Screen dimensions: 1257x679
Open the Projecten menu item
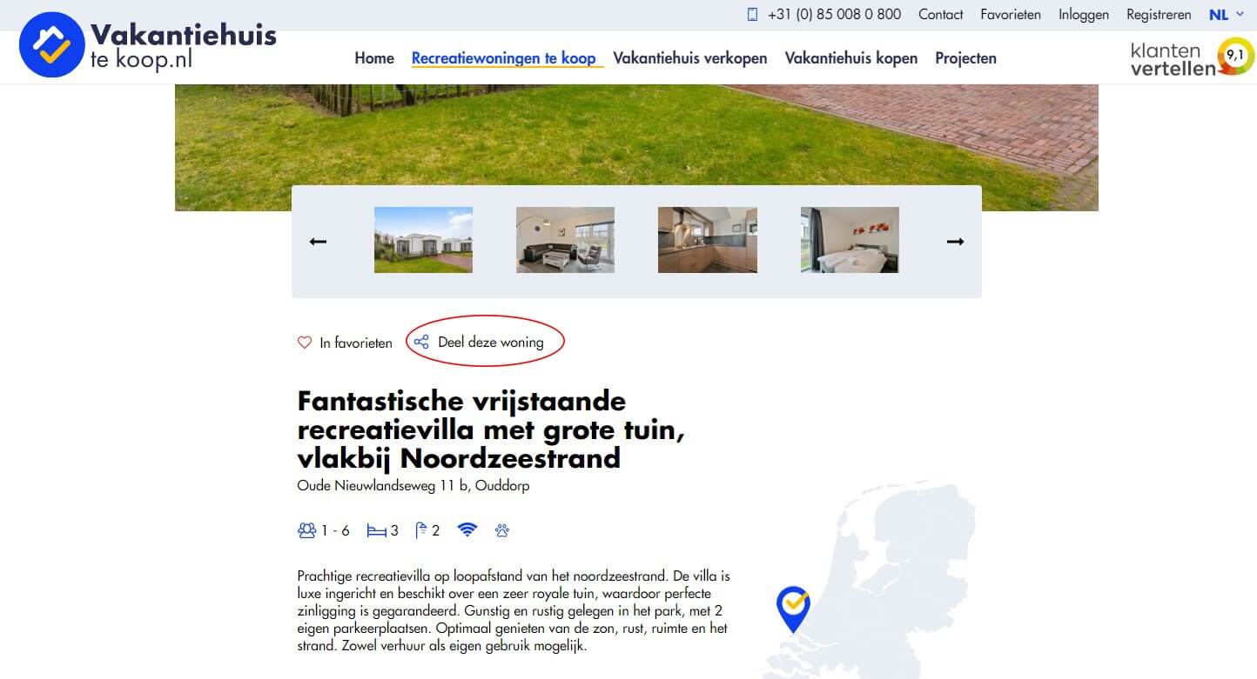coord(965,58)
